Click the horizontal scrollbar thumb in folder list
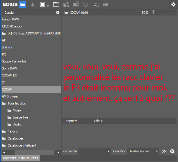The width and height of the screenshot is (178, 162). pyautogui.click(x=34, y=152)
